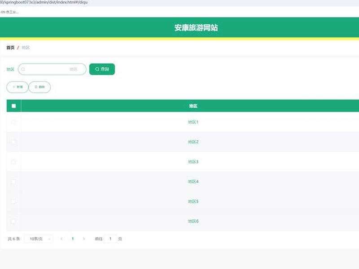359x269 pixels.
Task: Click the 前往 page jump input box
Action: [x=110, y=239]
